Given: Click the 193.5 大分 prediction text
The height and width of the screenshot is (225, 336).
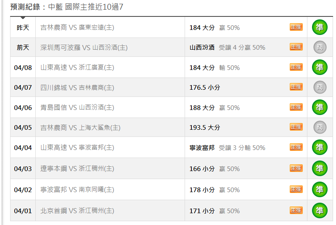Looking at the screenshot, I should (205, 127).
